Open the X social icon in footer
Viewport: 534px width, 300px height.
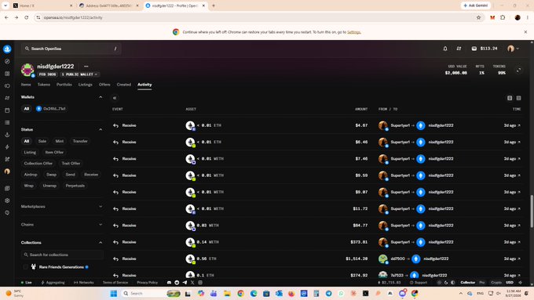tap(192, 282)
